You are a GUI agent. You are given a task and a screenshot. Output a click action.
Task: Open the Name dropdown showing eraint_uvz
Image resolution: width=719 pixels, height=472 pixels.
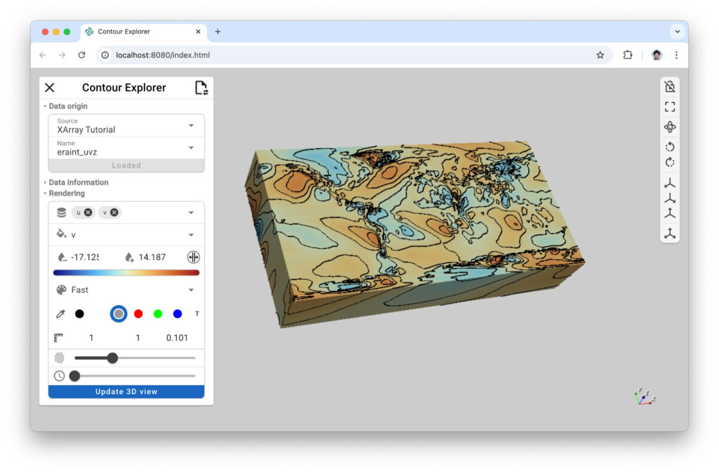(191, 147)
